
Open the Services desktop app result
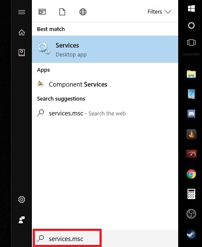[105, 49]
